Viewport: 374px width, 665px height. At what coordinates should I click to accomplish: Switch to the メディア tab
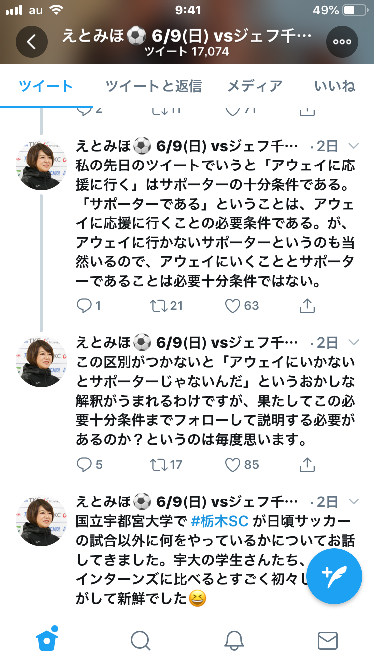(254, 86)
